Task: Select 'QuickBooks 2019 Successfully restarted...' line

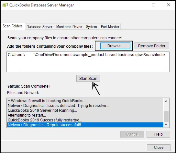Action: (85, 120)
